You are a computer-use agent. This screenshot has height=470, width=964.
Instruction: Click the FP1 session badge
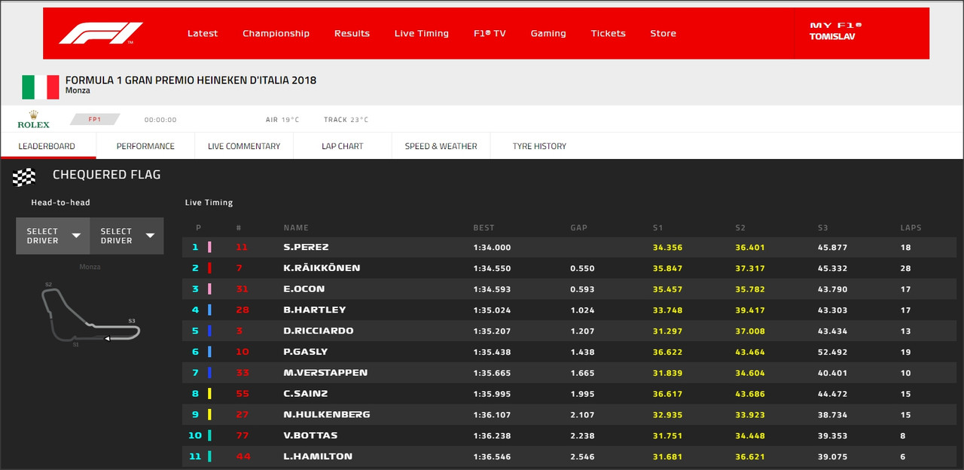tap(95, 119)
